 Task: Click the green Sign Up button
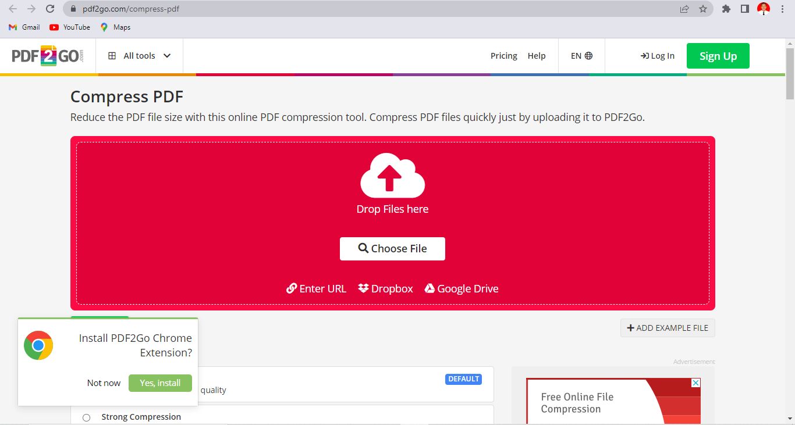click(x=718, y=56)
